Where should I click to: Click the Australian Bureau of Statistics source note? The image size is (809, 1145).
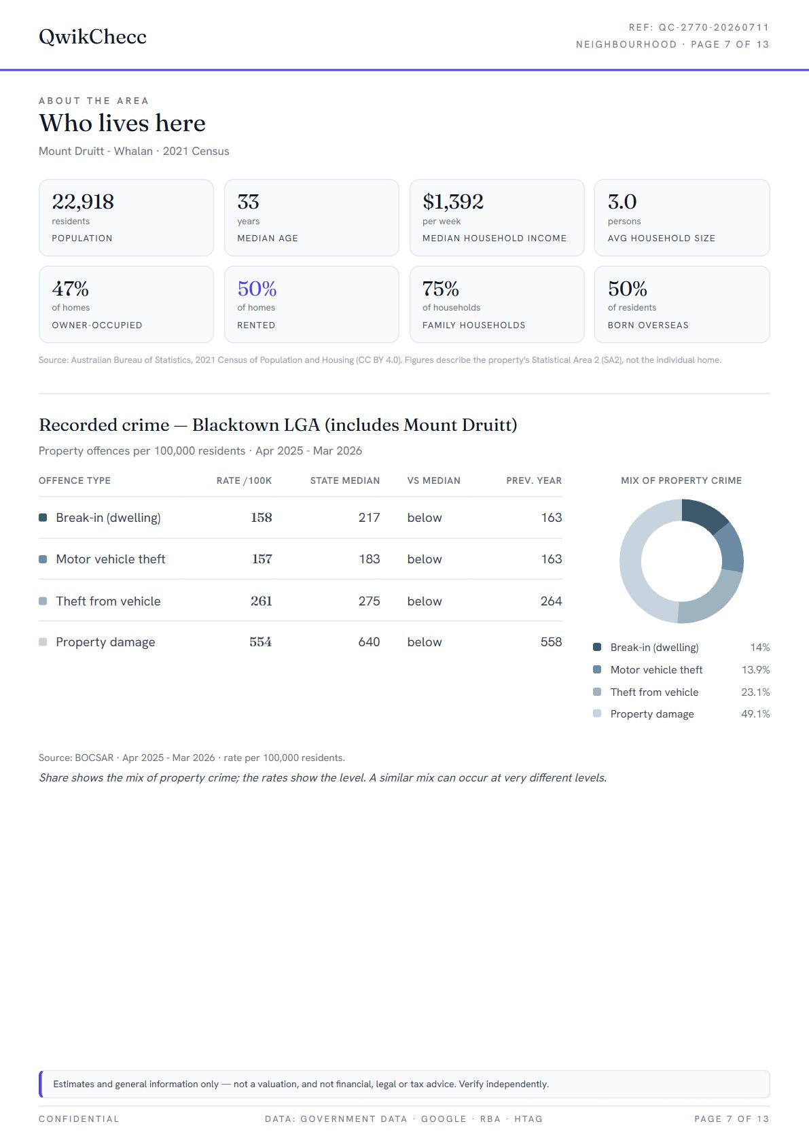[x=380, y=360]
